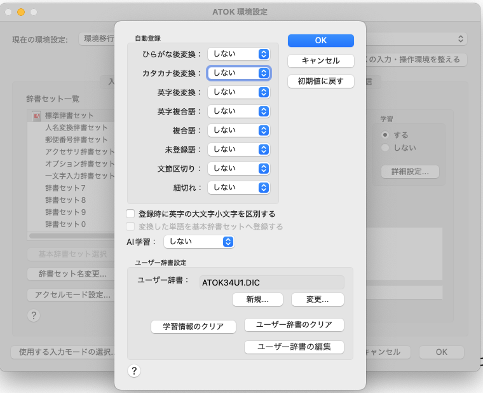The width and height of the screenshot is (483, 393).
Task: Open the AI学習 dropdown
Action: click(199, 242)
